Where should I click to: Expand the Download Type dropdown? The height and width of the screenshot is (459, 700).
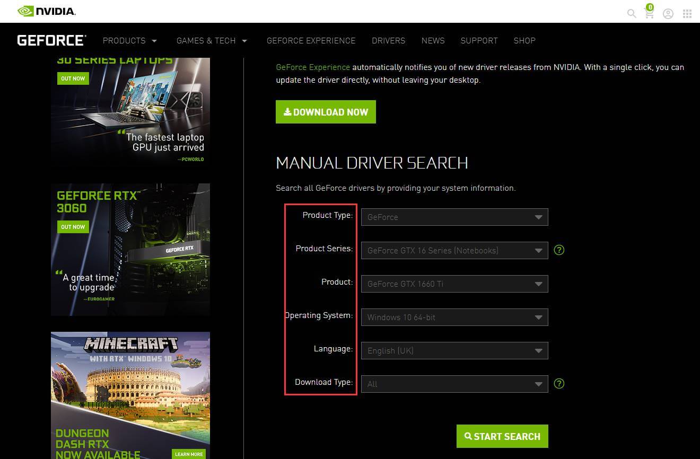454,384
